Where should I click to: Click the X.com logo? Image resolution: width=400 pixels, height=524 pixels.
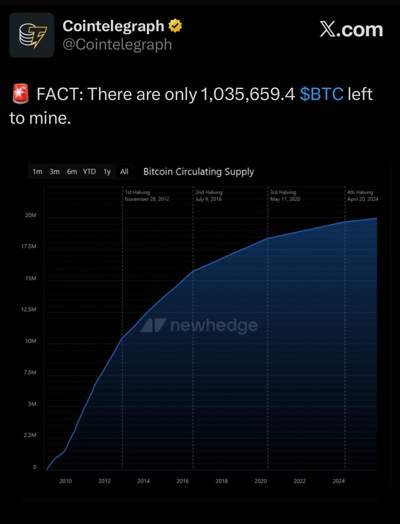(351, 29)
